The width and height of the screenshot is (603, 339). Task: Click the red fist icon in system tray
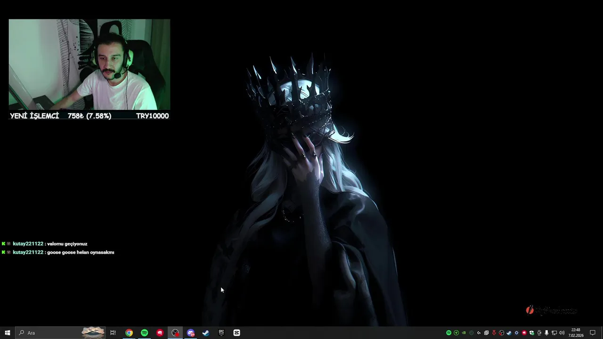click(524, 333)
